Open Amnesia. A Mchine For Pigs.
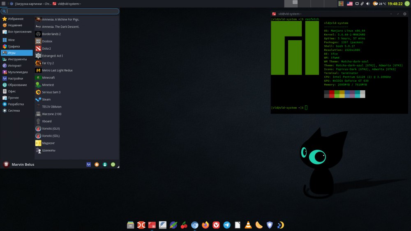 pyautogui.click(x=77, y=19)
